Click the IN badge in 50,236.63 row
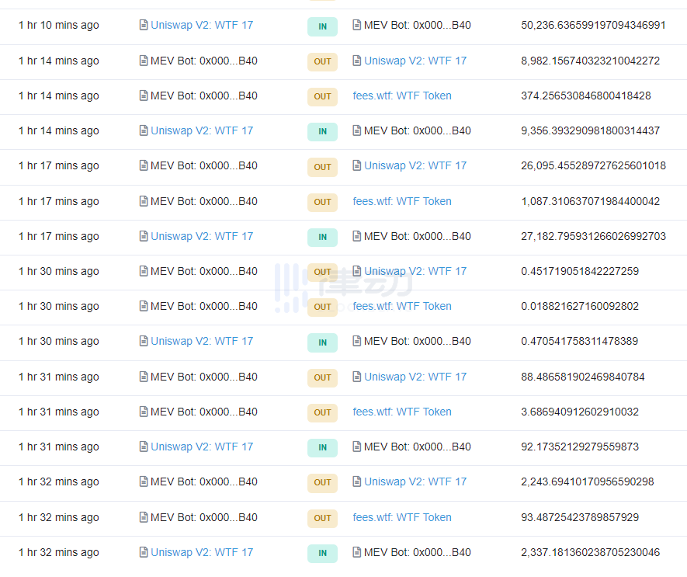This screenshot has height=577, width=687. click(322, 26)
